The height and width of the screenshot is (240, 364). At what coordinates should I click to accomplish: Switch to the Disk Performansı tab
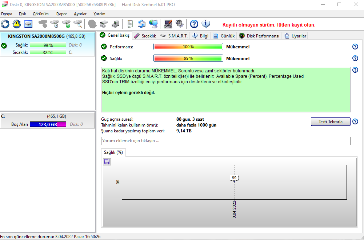[x=259, y=36]
